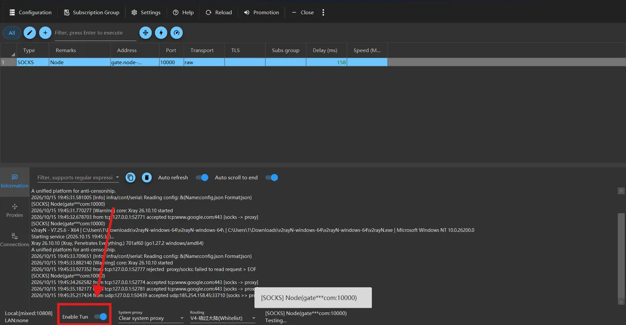This screenshot has width=626, height=325.
Task: Sort by the TLS column header
Action: tap(245, 51)
